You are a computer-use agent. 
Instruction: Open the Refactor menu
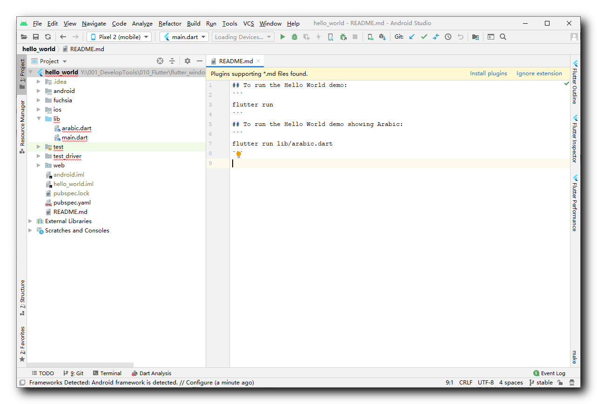point(170,23)
